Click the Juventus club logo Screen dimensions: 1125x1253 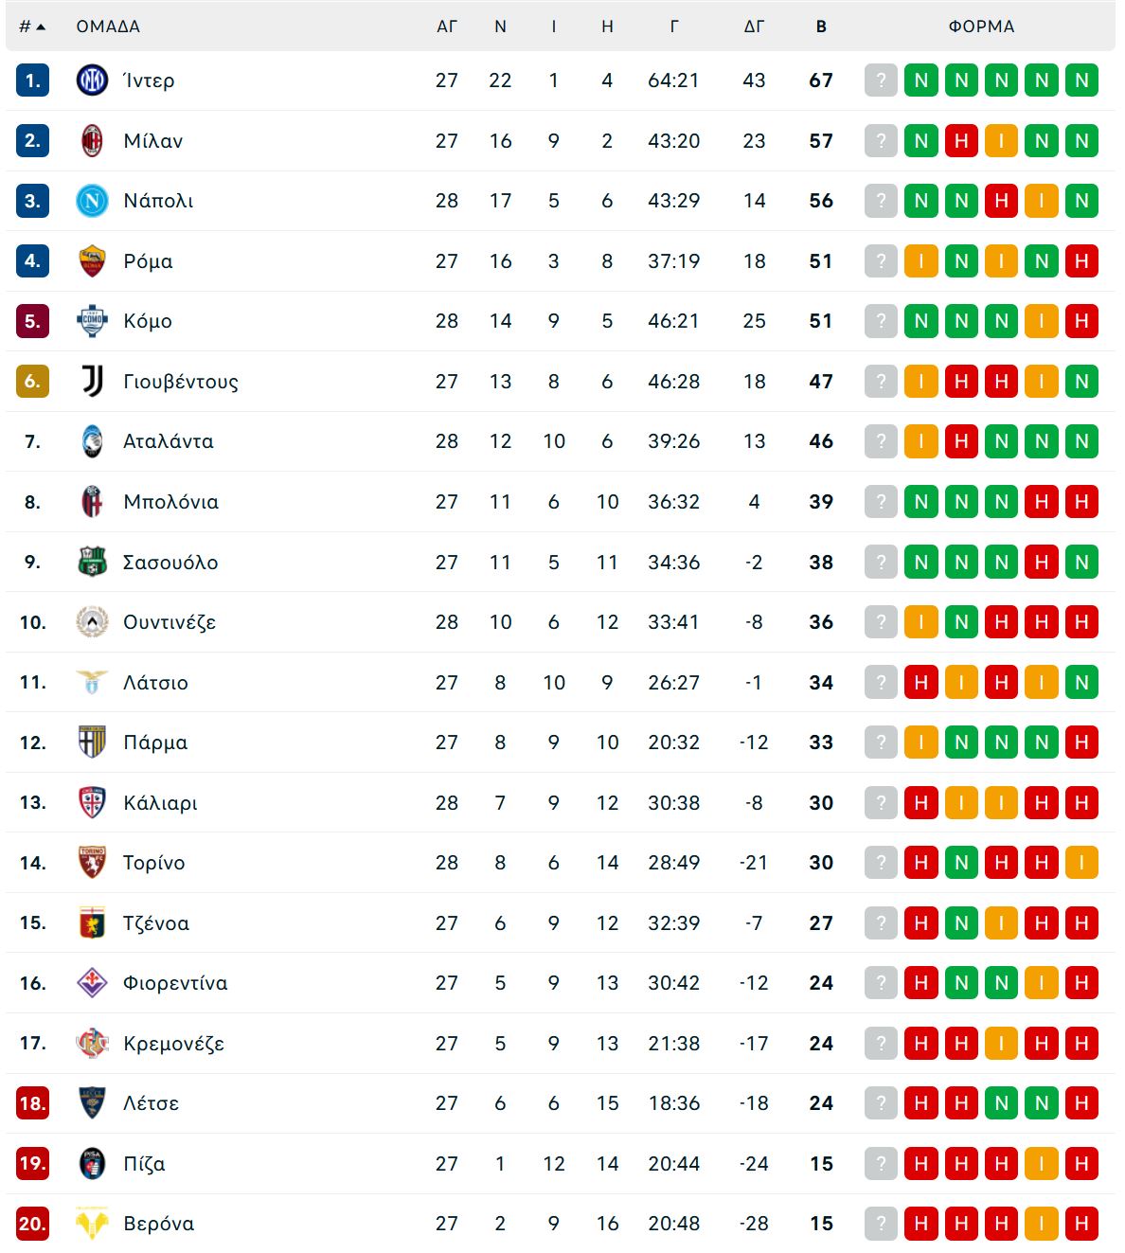[x=92, y=382]
